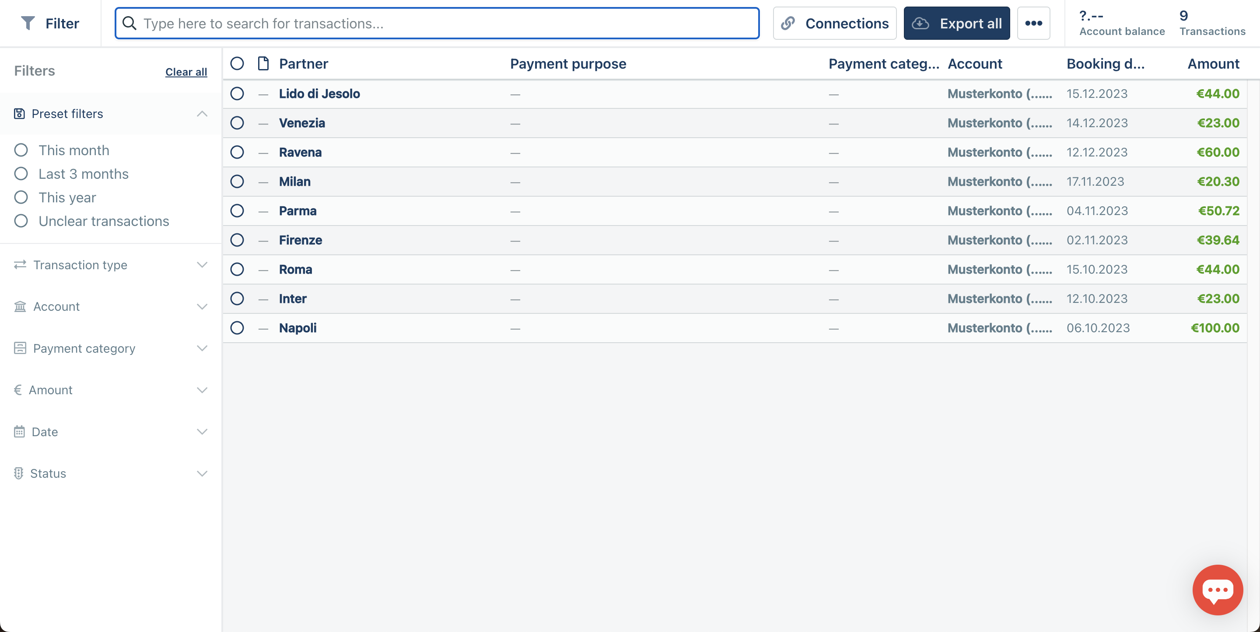This screenshot has height=632, width=1260.
Task: Sort by the Amount column header
Action: point(1213,63)
